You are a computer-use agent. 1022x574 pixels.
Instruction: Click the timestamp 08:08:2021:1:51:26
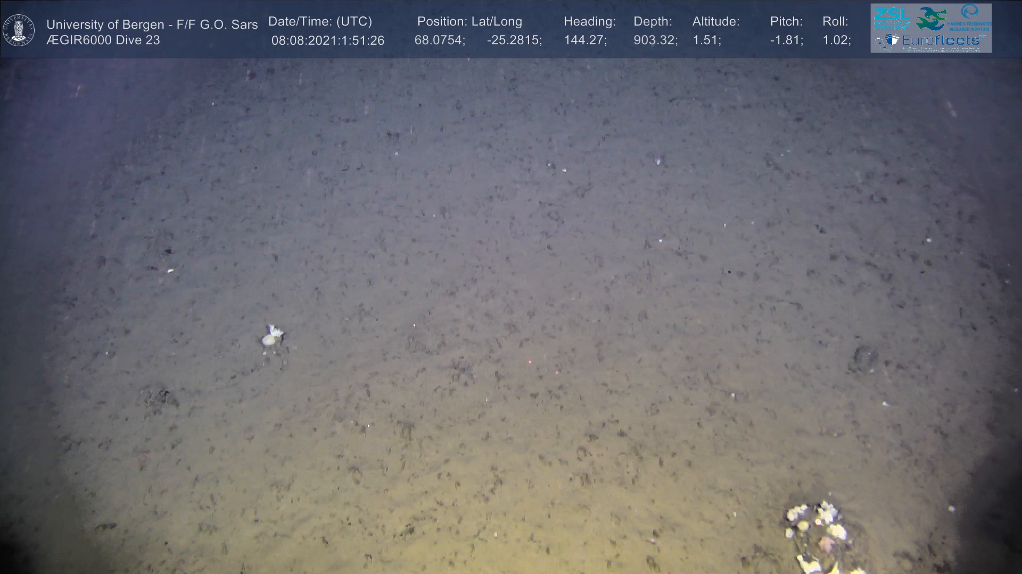click(327, 40)
